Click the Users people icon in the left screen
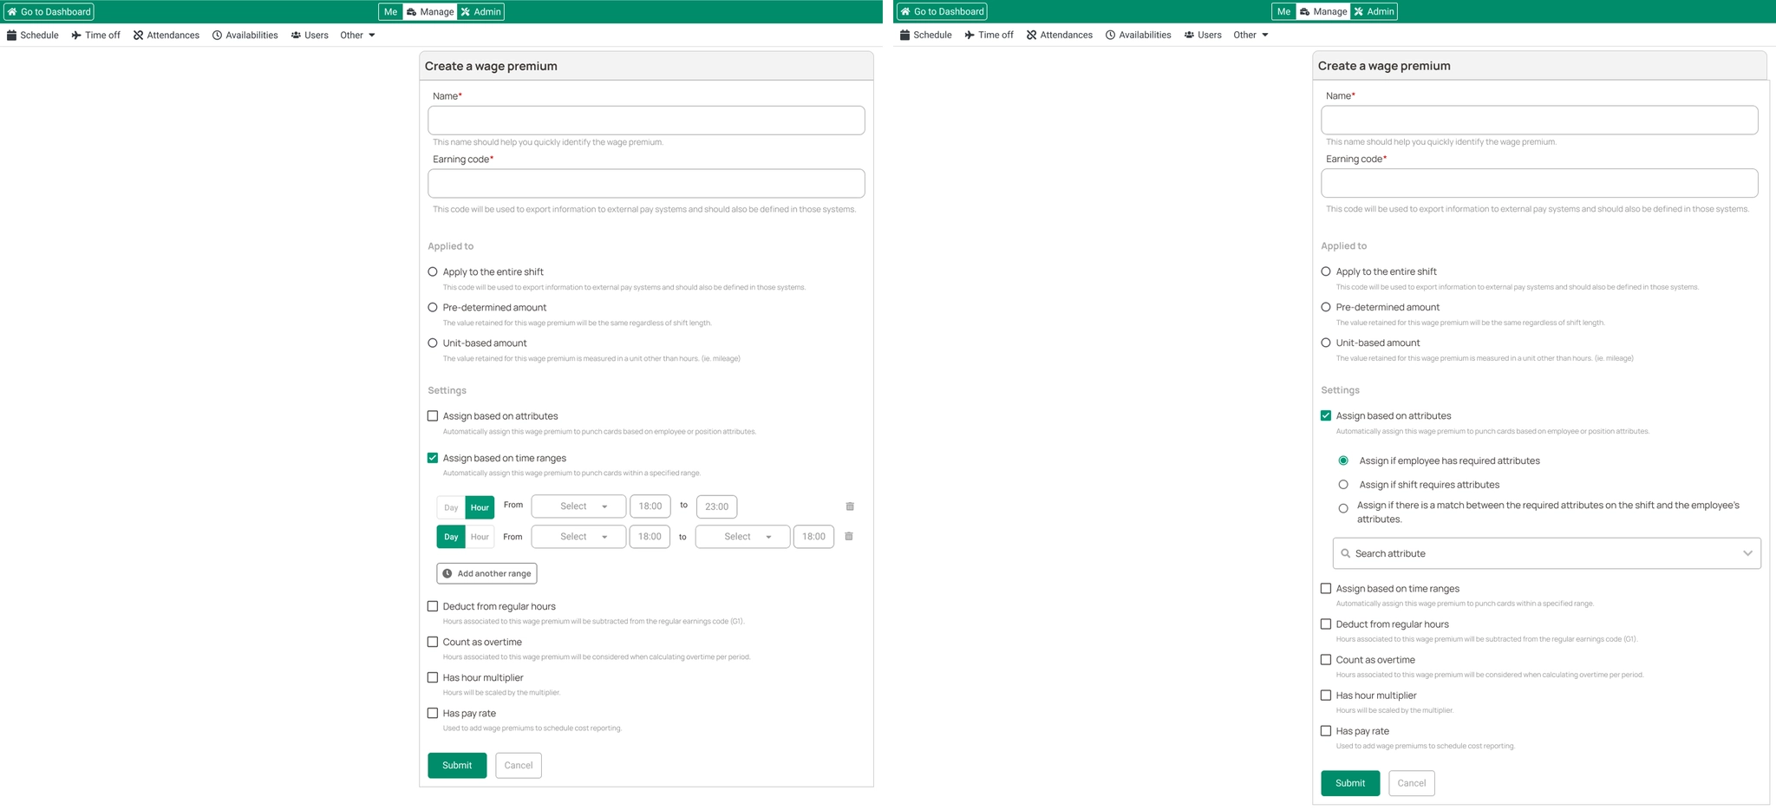 (x=296, y=36)
